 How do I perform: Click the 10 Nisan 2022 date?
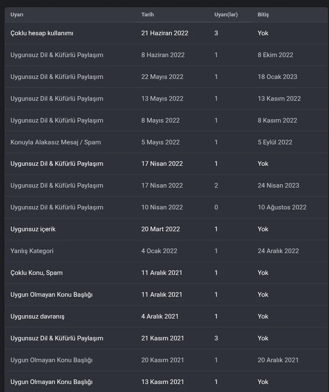pos(162,207)
